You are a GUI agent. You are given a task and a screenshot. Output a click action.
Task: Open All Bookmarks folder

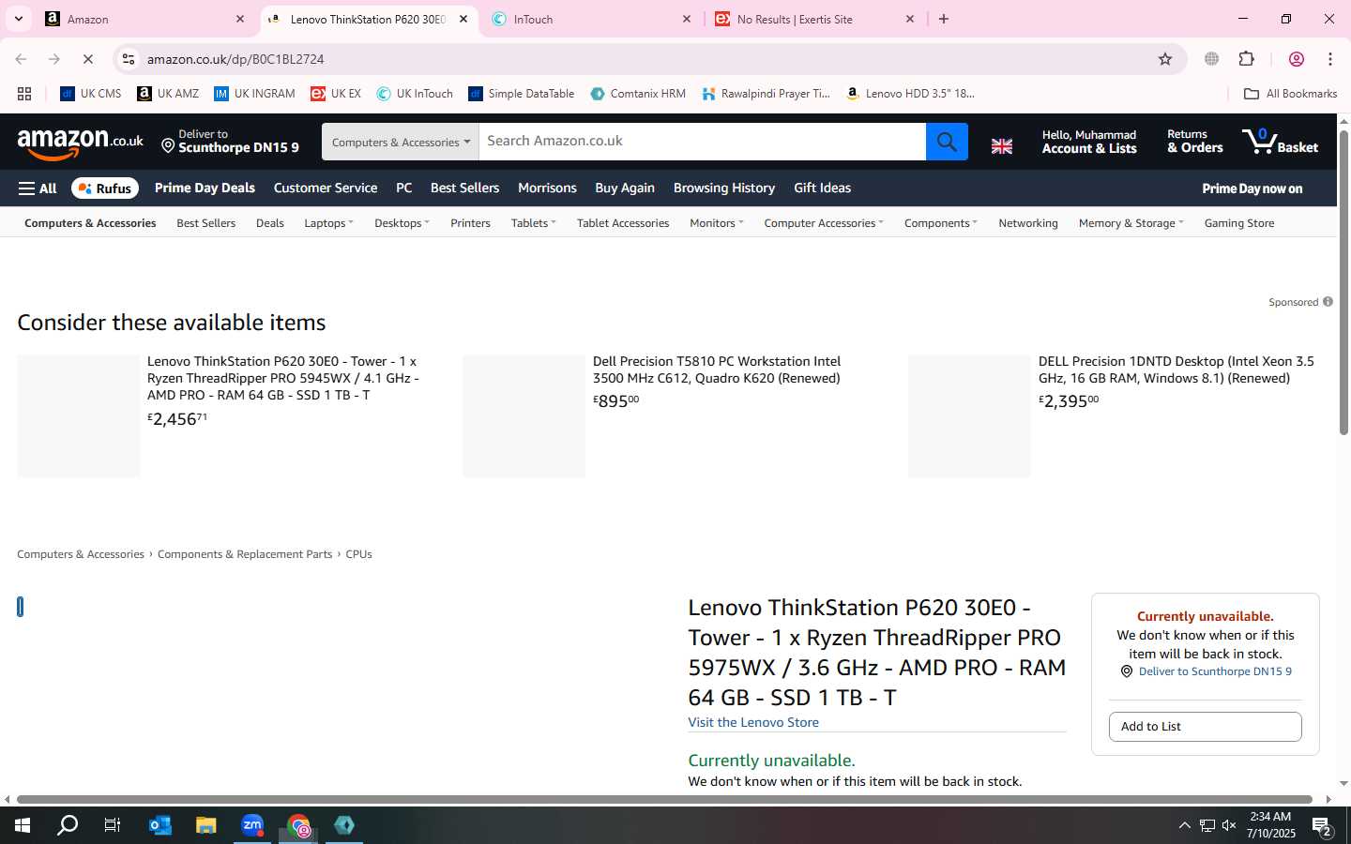(x=1290, y=94)
